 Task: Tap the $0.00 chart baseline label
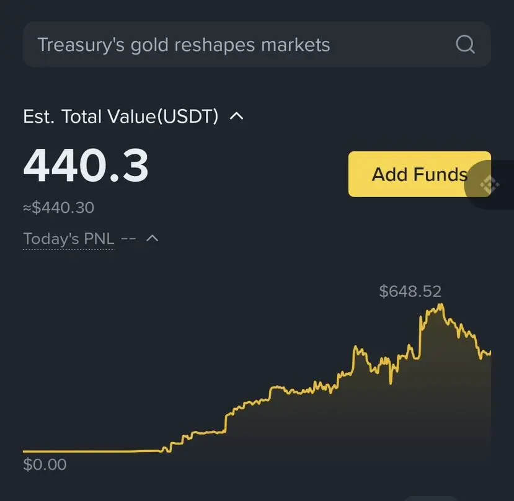pos(45,464)
